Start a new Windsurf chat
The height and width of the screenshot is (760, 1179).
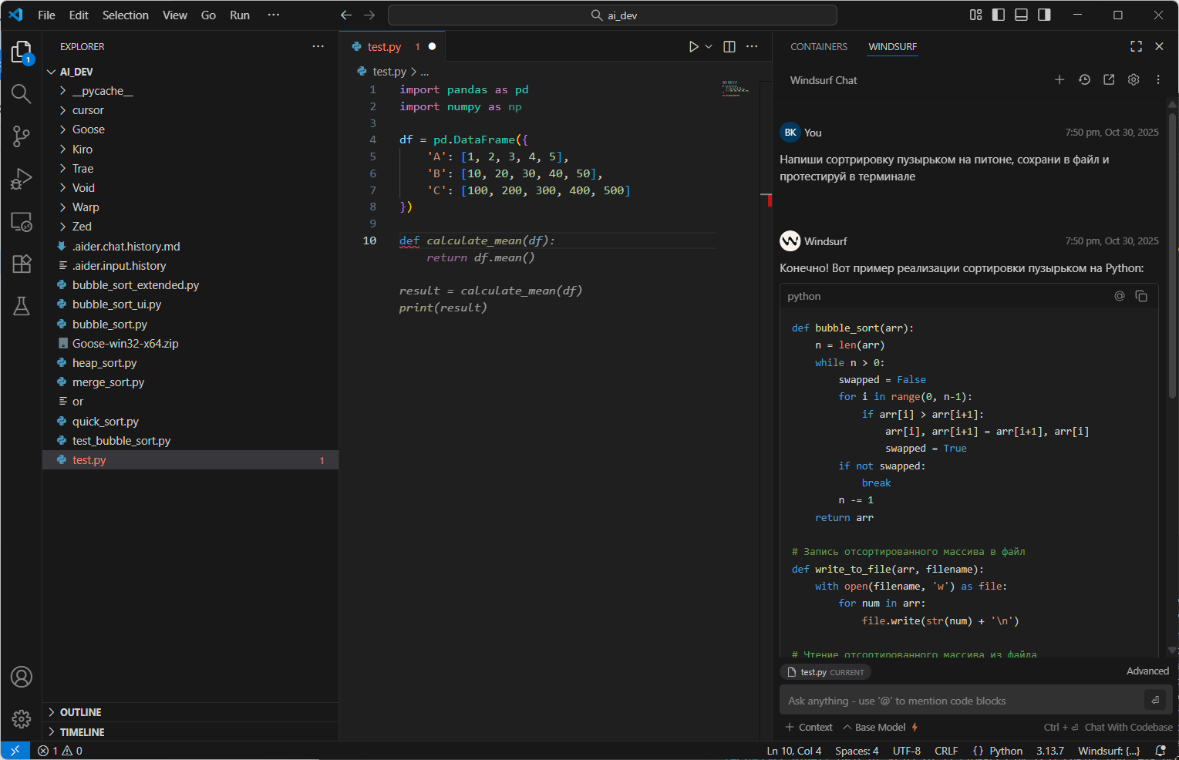pyautogui.click(x=1059, y=80)
